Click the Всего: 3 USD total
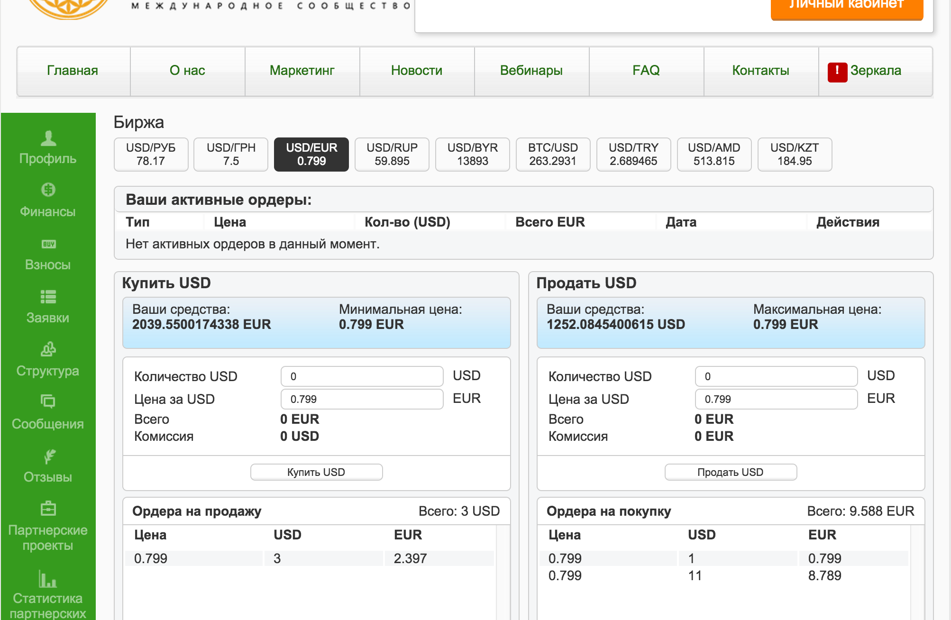The image size is (951, 620). click(459, 511)
